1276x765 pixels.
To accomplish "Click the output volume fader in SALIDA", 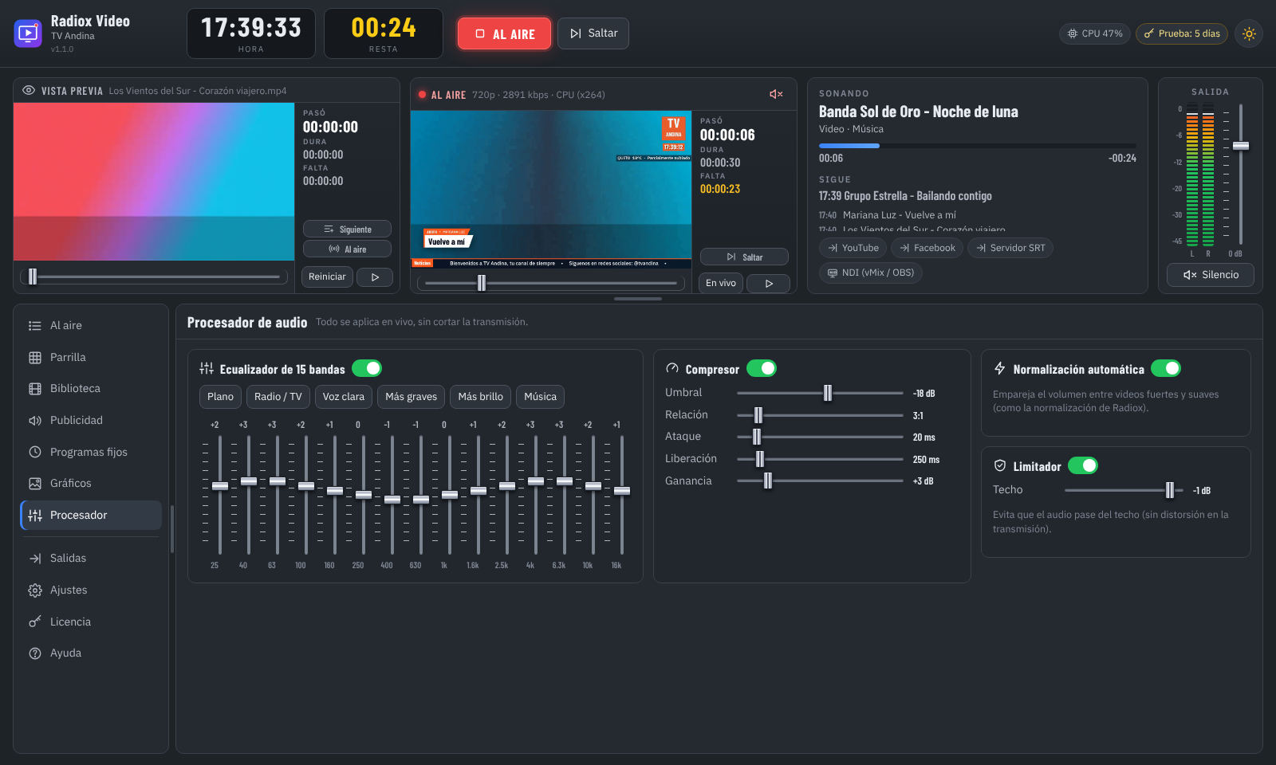I will (x=1241, y=146).
